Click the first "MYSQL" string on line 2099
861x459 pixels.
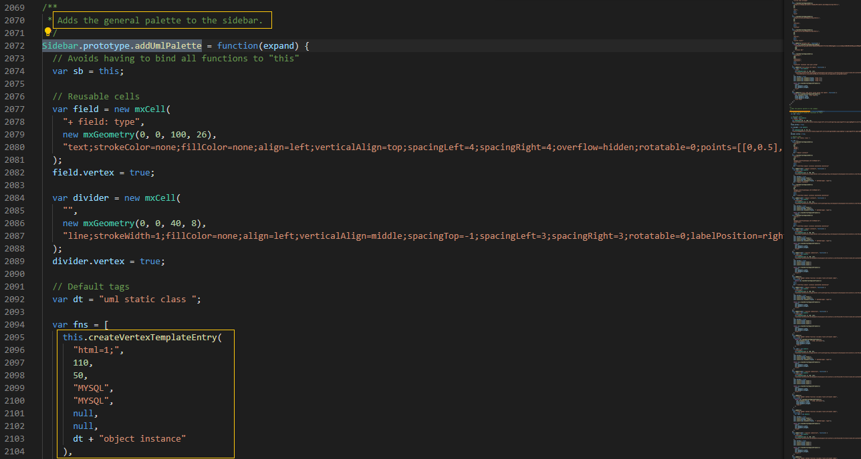(94, 388)
